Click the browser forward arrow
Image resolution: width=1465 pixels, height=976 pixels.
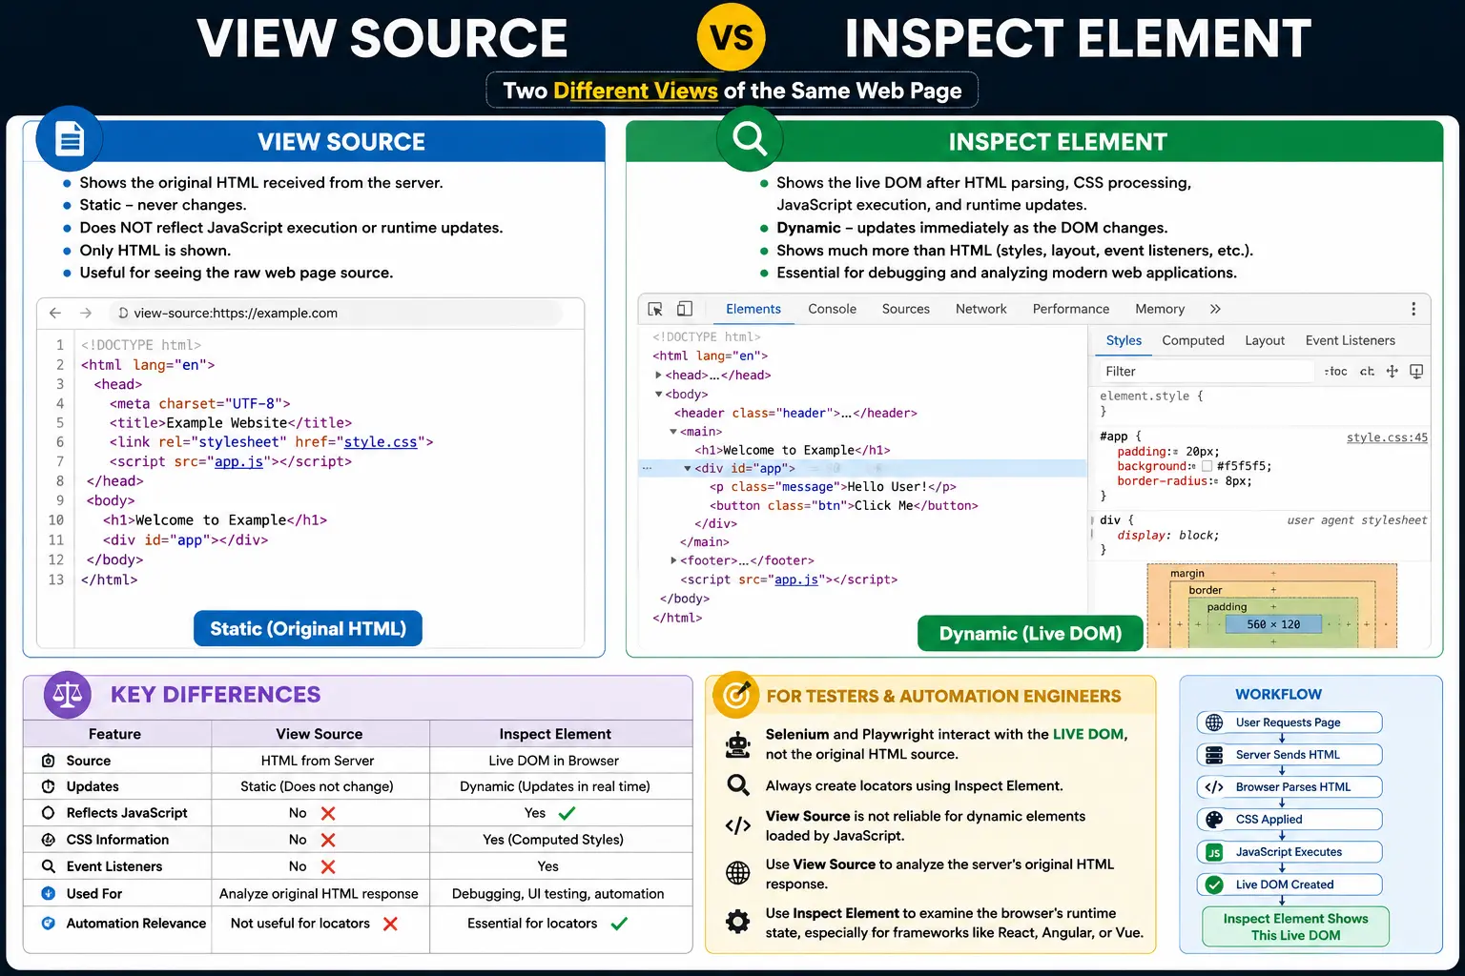pos(86,313)
